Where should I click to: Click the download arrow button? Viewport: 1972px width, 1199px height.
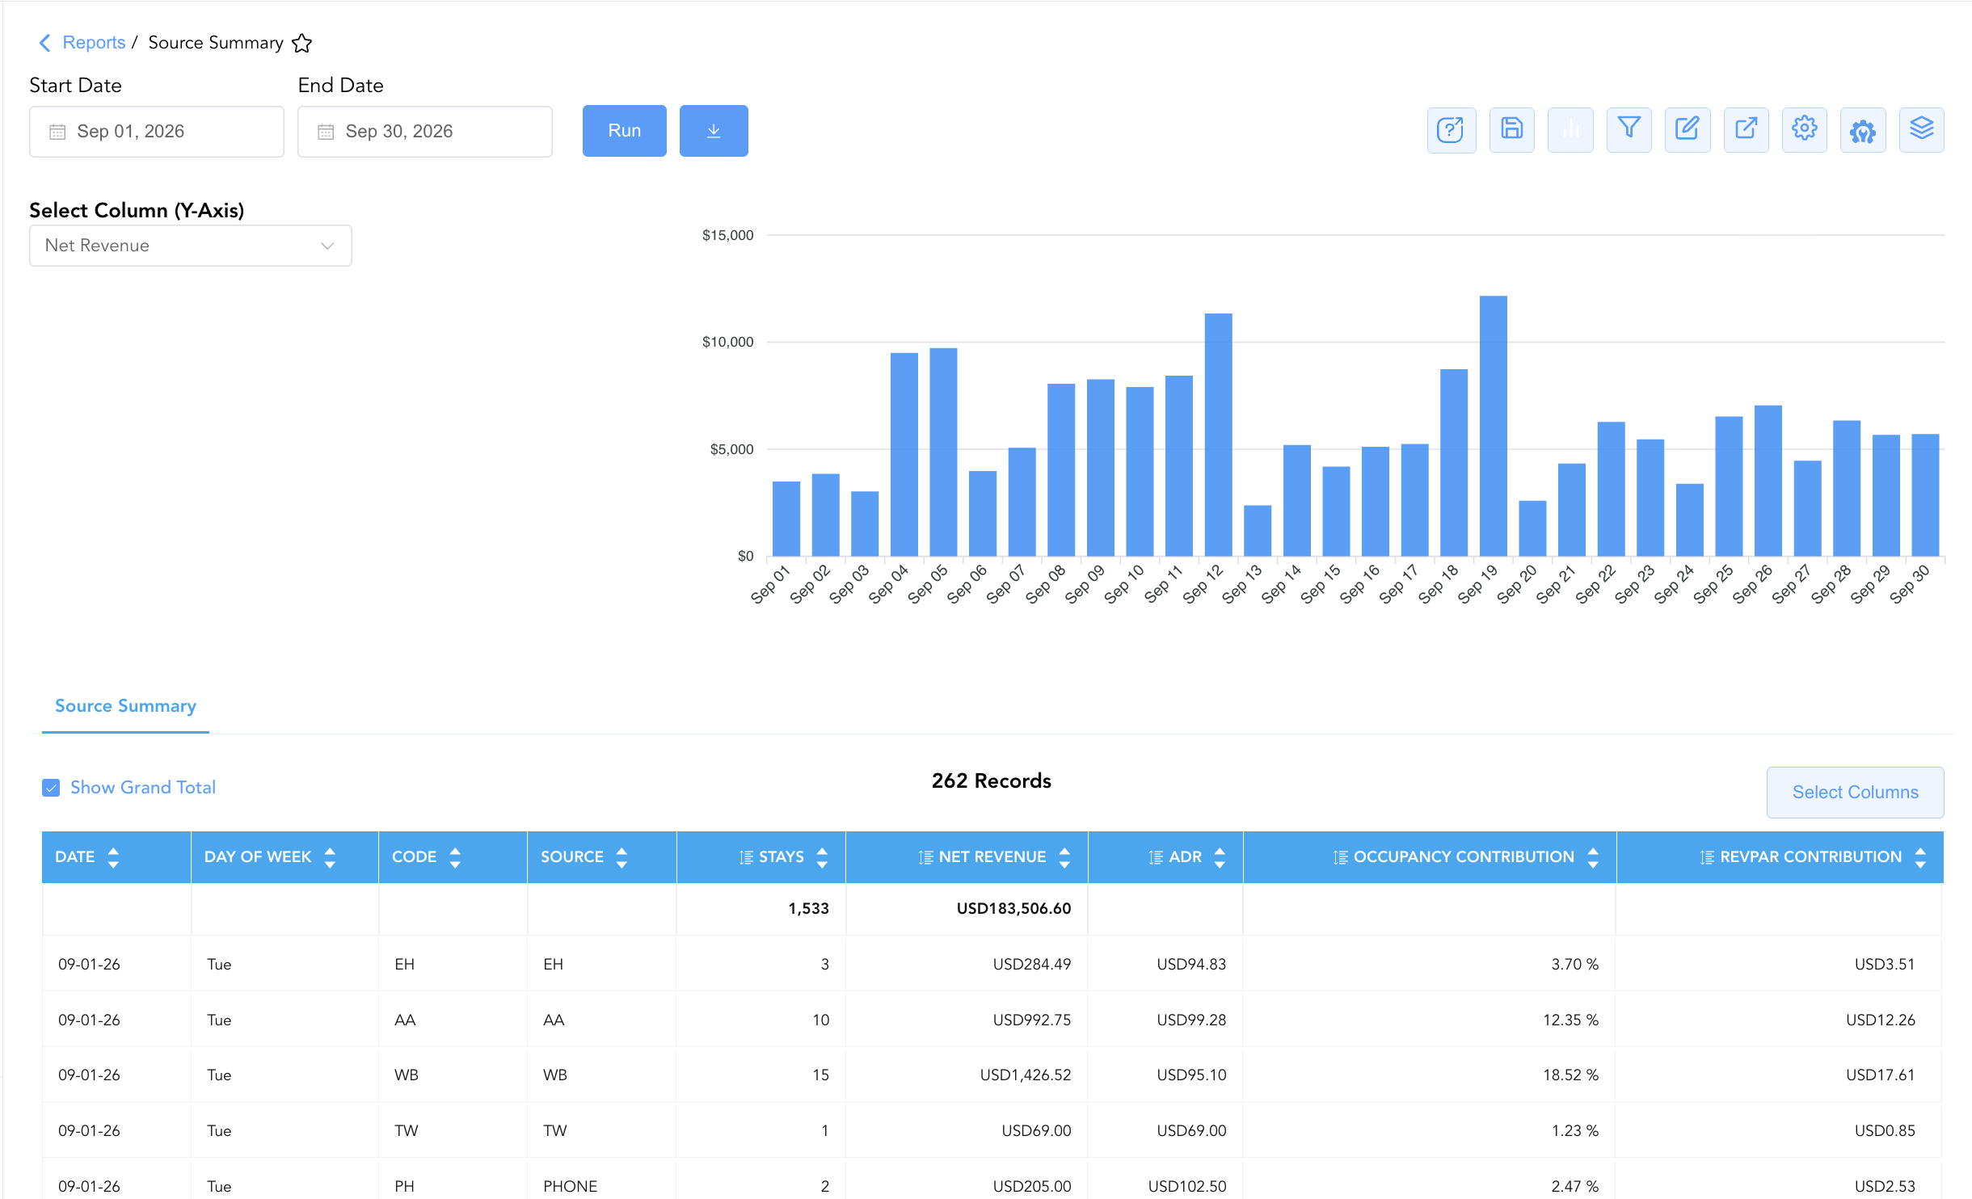(714, 131)
